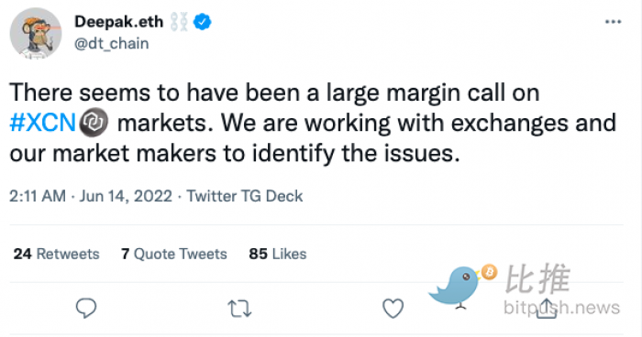View the 24 Retweets list
642x337 pixels.
click(57, 254)
